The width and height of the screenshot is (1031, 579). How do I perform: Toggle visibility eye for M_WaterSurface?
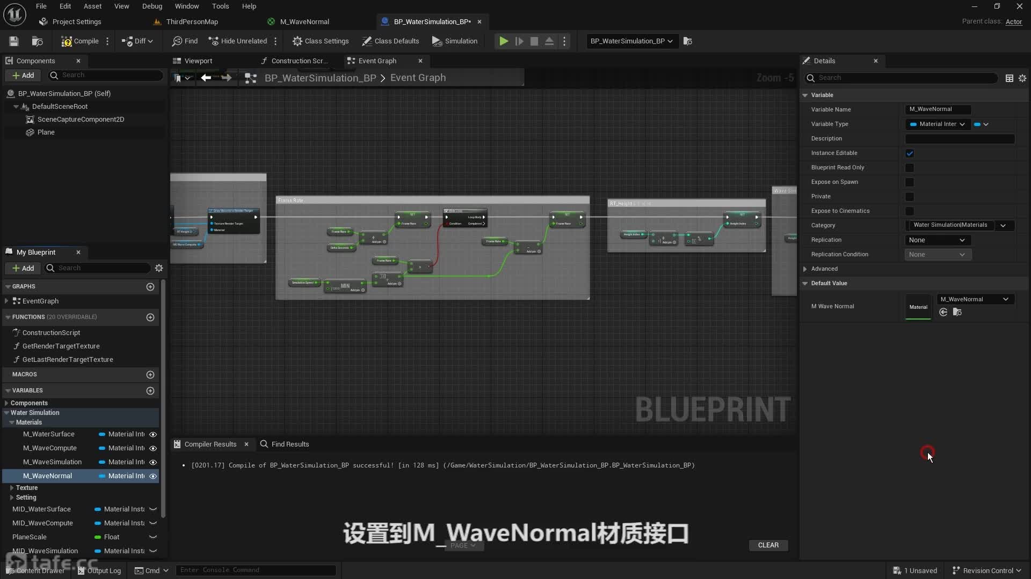point(153,434)
